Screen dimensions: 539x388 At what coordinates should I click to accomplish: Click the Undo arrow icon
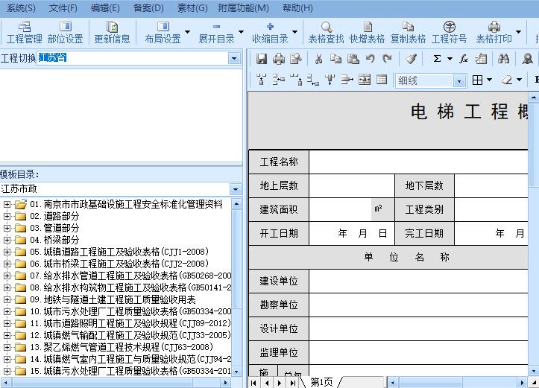pos(371,59)
